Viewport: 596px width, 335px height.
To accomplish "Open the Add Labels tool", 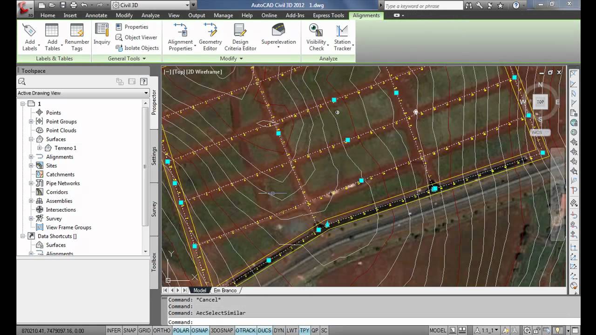I will 29,37.
